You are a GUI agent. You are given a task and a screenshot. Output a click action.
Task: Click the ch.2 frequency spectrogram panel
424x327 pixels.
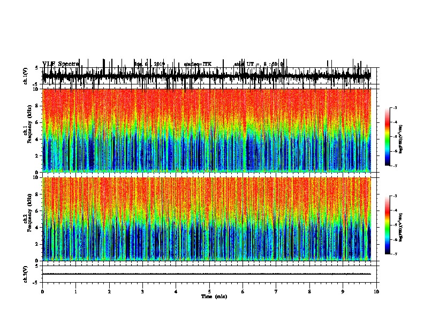tap(206, 219)
